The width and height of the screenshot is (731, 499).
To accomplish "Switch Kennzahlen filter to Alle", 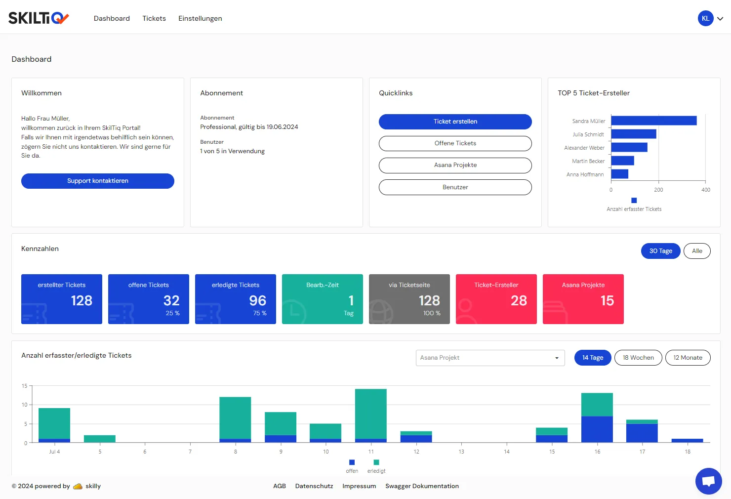I will pyautogui.click(x=697, y=251).
